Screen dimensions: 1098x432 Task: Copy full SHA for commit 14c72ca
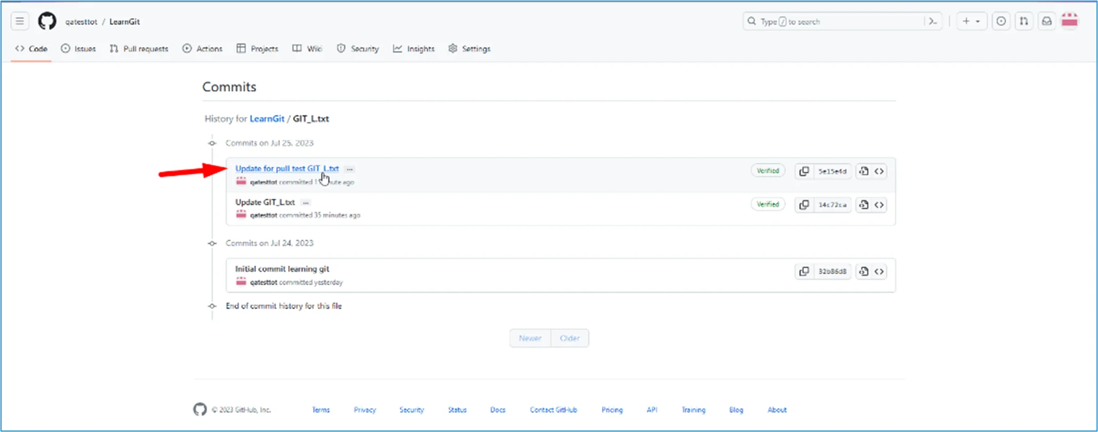[x=804, y=205]
